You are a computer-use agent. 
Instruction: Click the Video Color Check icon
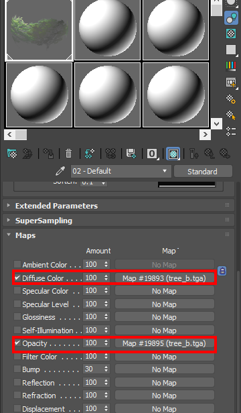231,66
